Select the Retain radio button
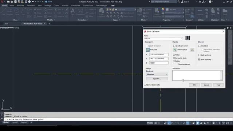 (x=174, y=55)
